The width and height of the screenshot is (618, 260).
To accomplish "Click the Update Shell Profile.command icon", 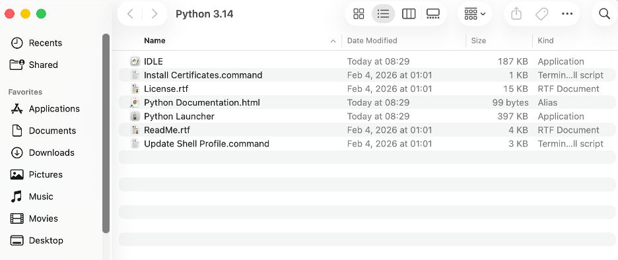I will (x=135, y=144).
